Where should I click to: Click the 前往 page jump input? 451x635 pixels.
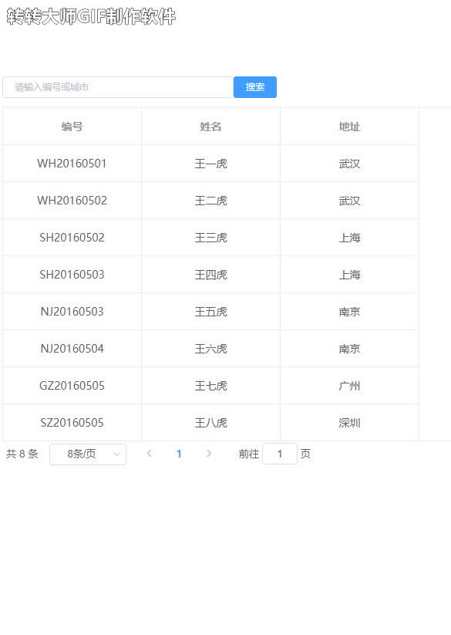pos(280,454)
